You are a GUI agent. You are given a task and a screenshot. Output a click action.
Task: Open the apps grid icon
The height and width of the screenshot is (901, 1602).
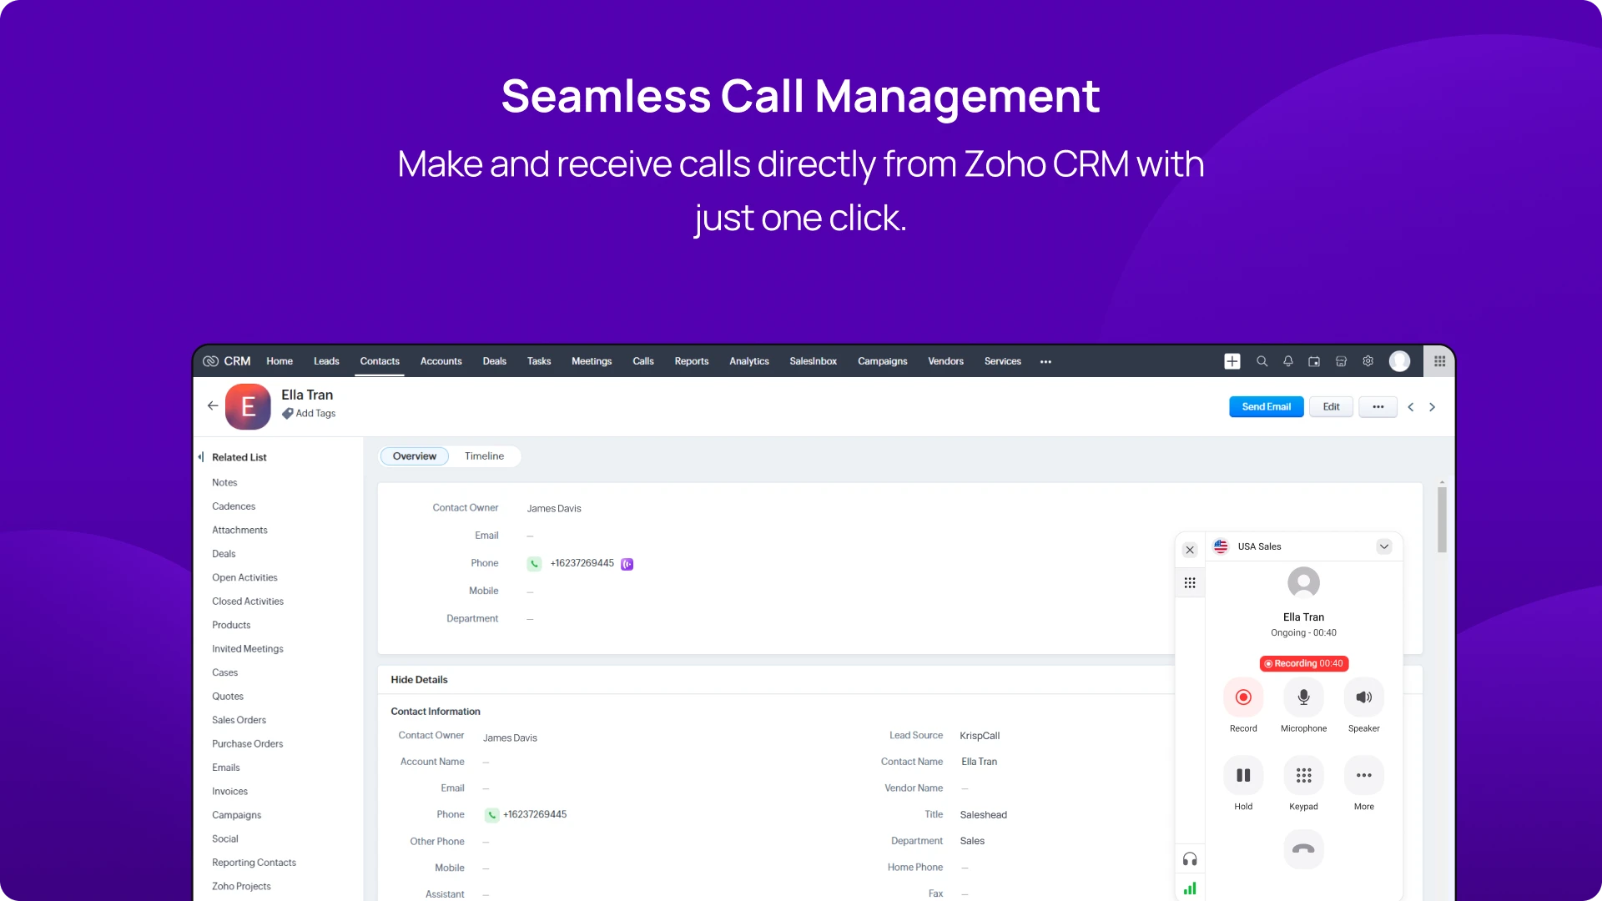(1439, 361)
